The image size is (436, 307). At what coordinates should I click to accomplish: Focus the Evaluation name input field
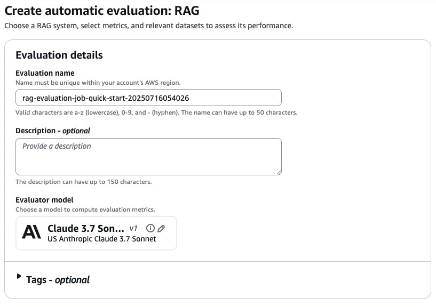point(148,98)
